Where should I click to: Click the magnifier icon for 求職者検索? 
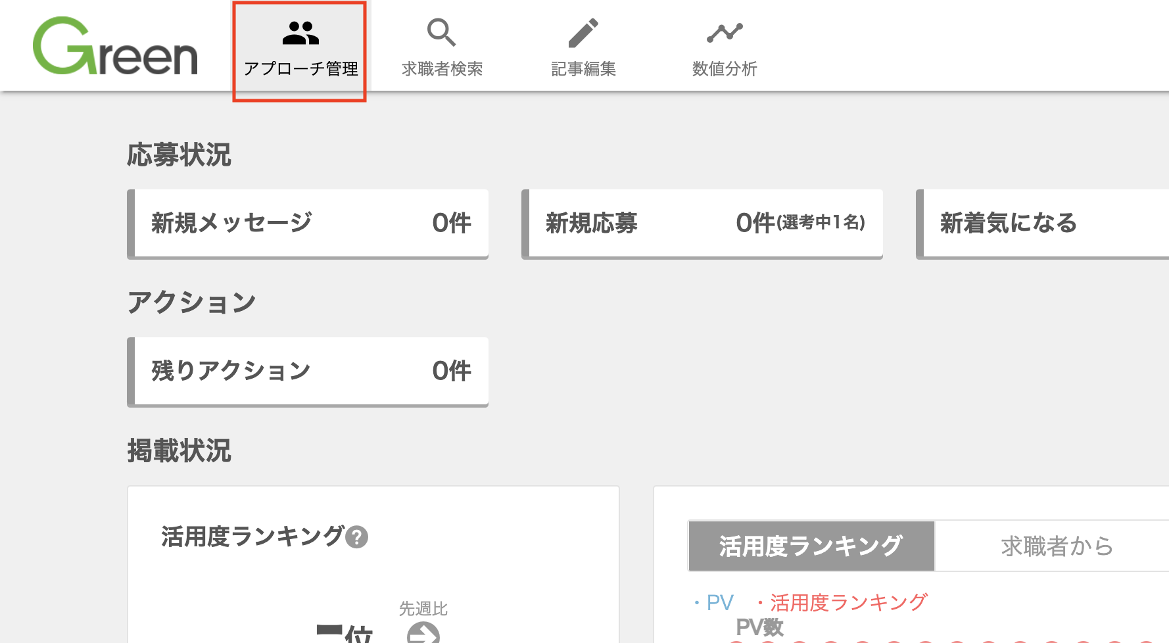tap(441, 32)
